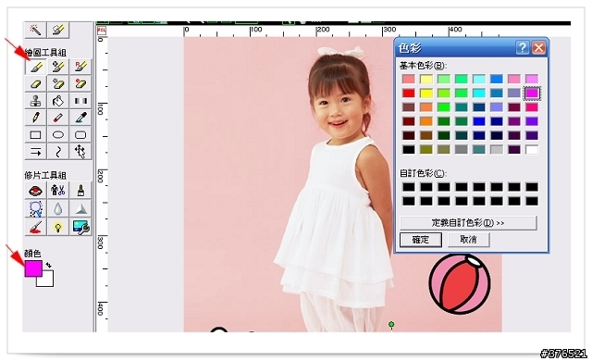
Task: Select the red lips retouch tool
Action: pos(35,191)
